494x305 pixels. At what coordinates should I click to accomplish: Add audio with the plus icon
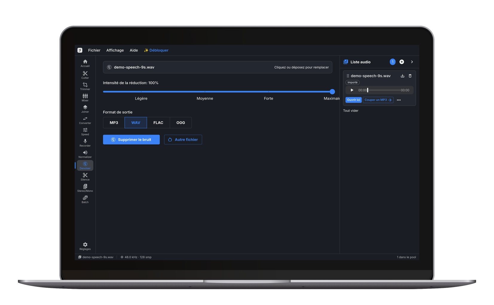click(402, 62)
